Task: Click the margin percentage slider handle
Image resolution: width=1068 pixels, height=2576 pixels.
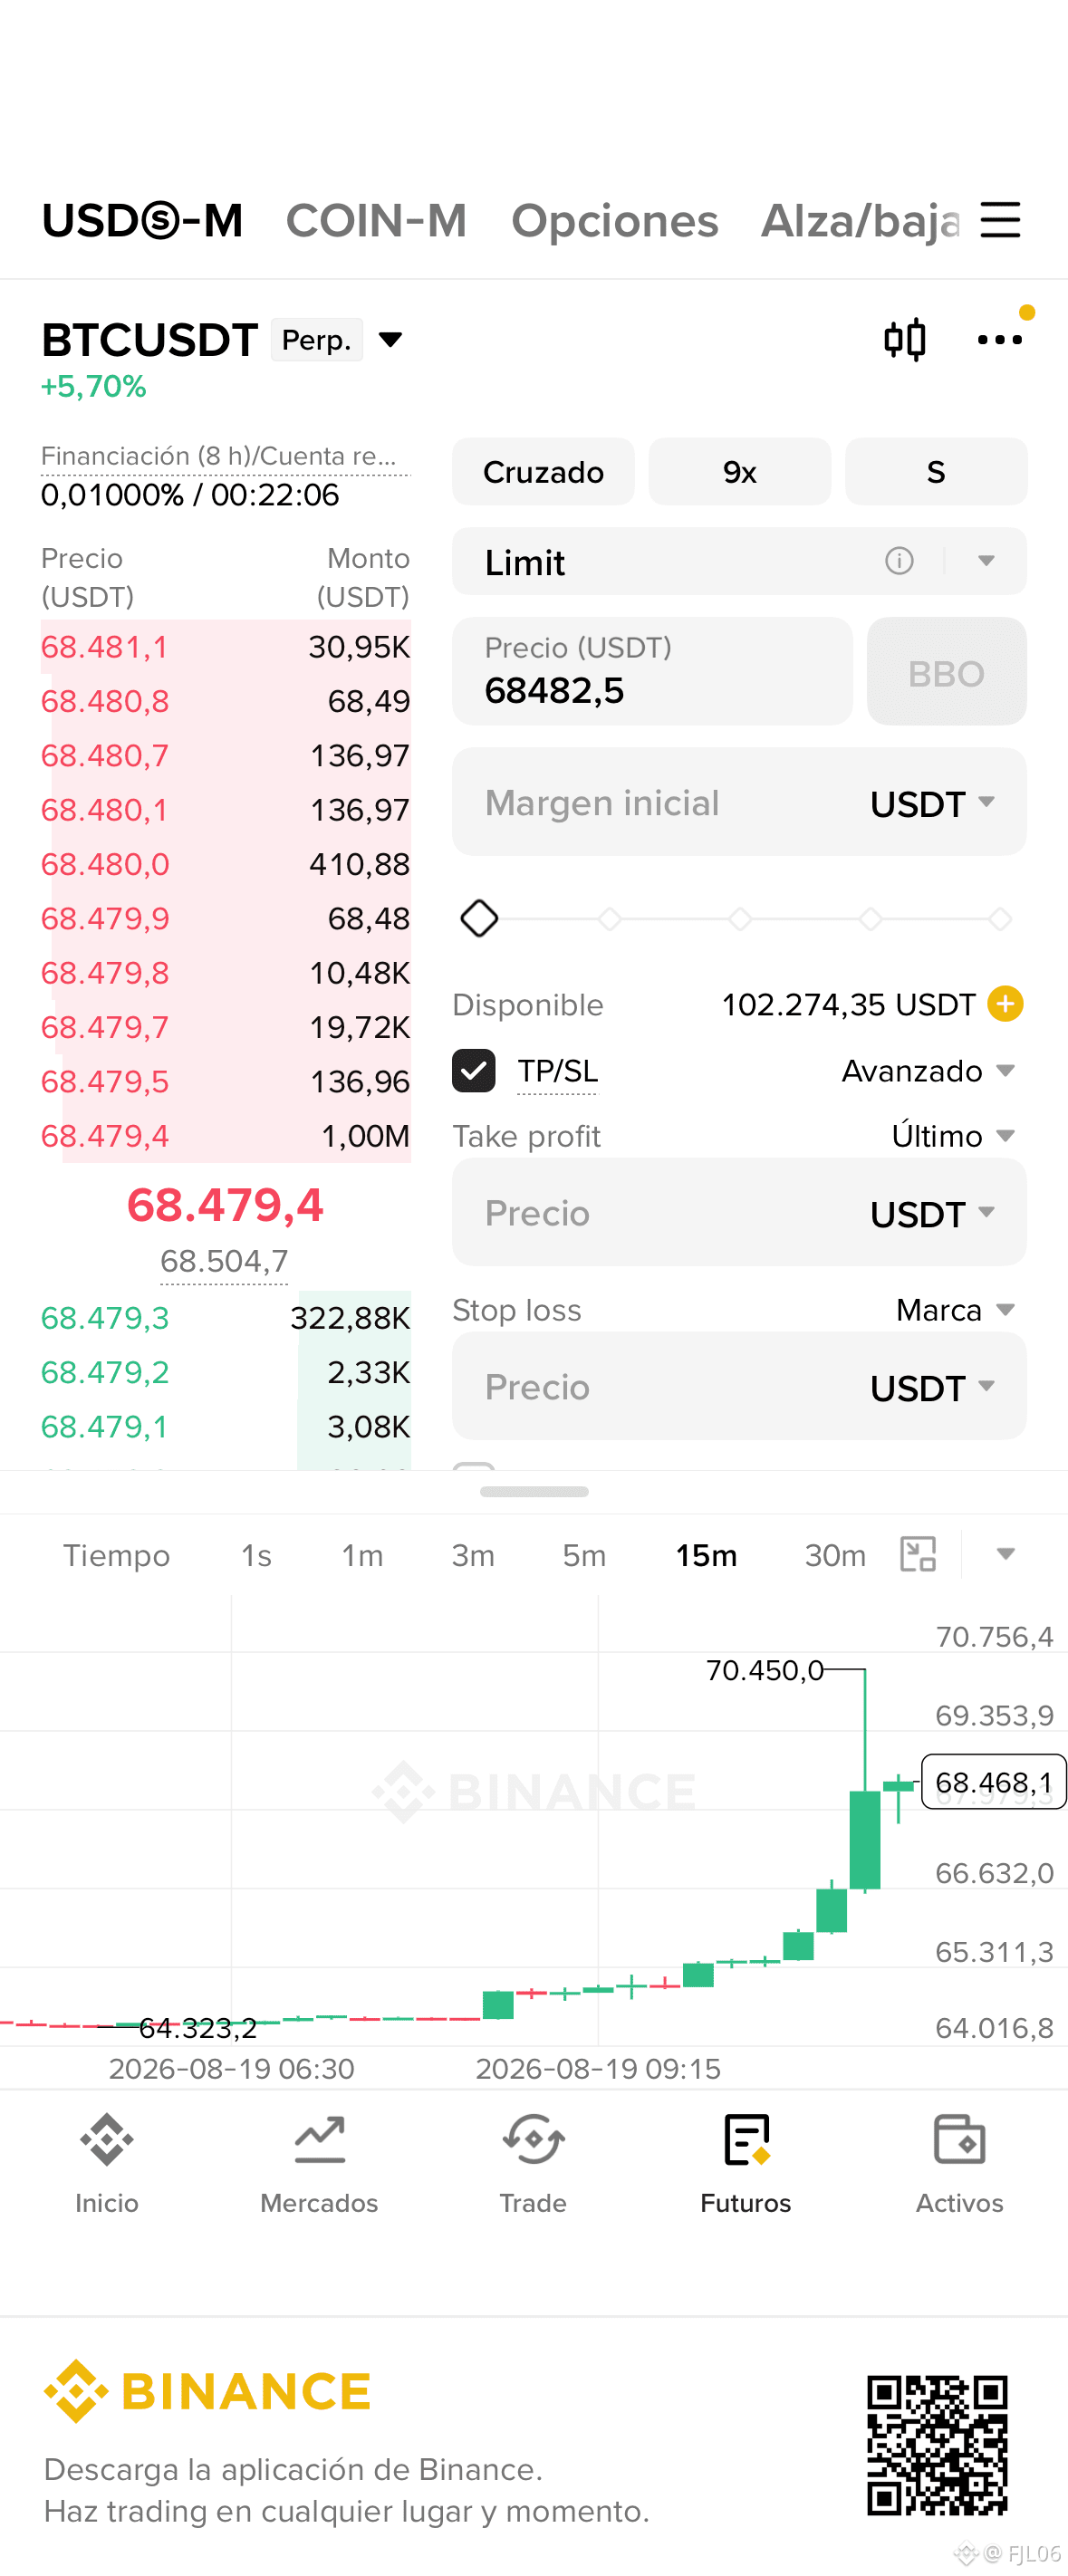Action: click(479, 919)
